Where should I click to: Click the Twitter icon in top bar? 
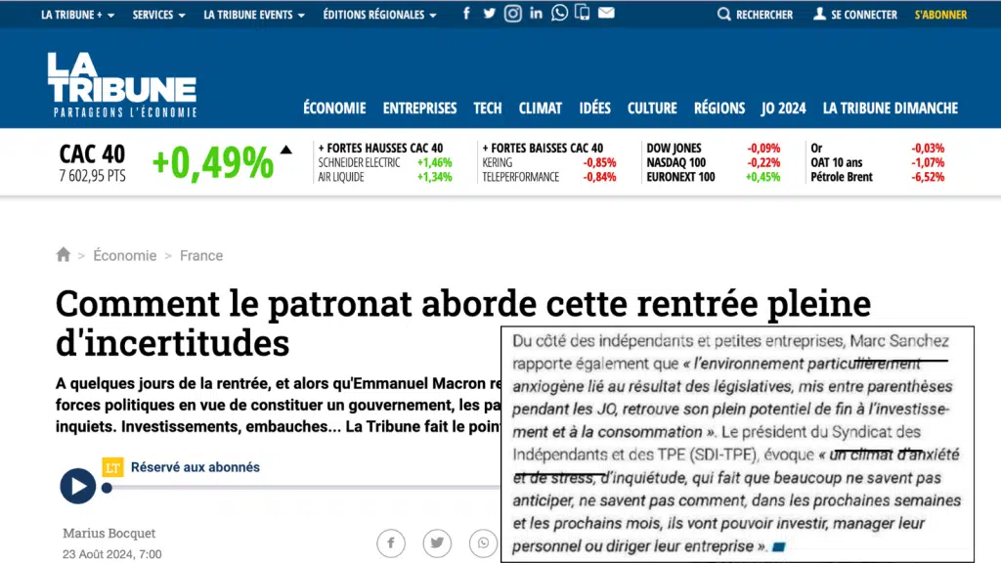point(490,14)
